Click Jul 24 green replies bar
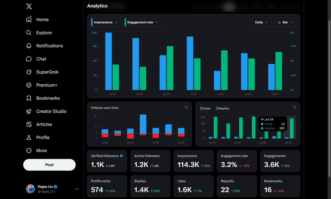Screen dimensions: 331x199 (292, 128)
